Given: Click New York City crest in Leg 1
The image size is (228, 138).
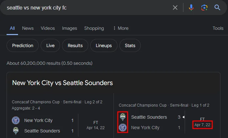Looking at the screenshot, I should pyautogui.click(x=123, y=128).
